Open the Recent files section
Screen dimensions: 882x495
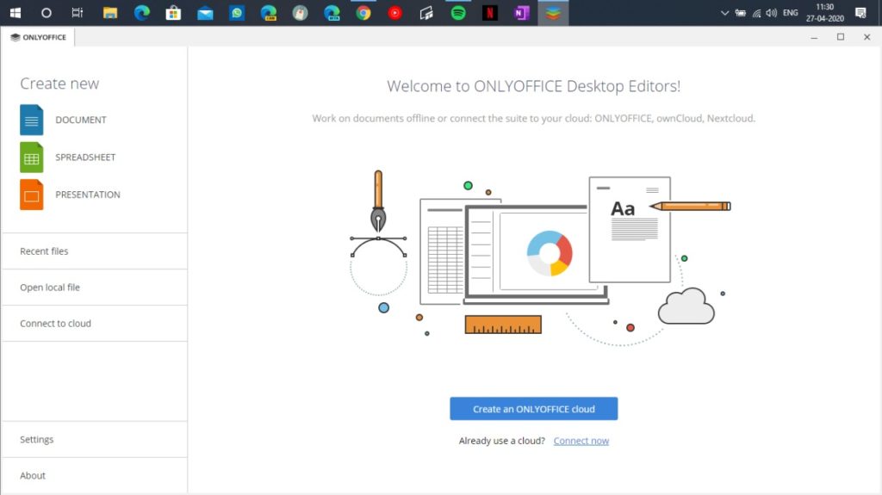pyautogui.click(x=95, y=251)
